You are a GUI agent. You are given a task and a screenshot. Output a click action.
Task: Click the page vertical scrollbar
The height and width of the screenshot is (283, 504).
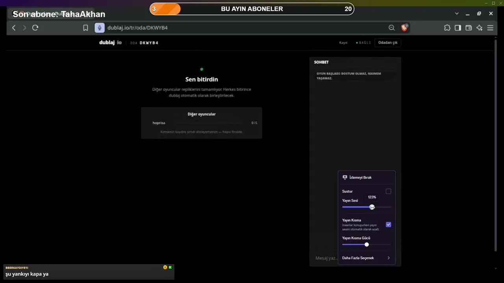click(496, 145)
